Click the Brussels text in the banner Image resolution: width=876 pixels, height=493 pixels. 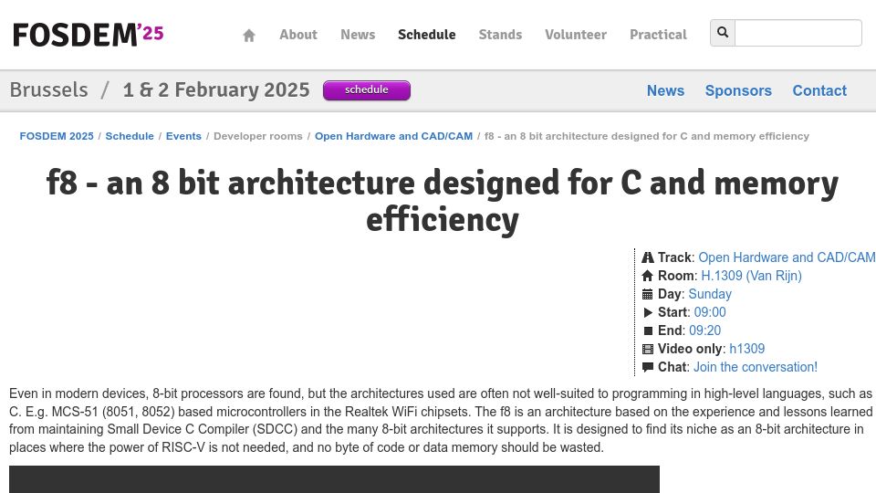coord(48,90)
